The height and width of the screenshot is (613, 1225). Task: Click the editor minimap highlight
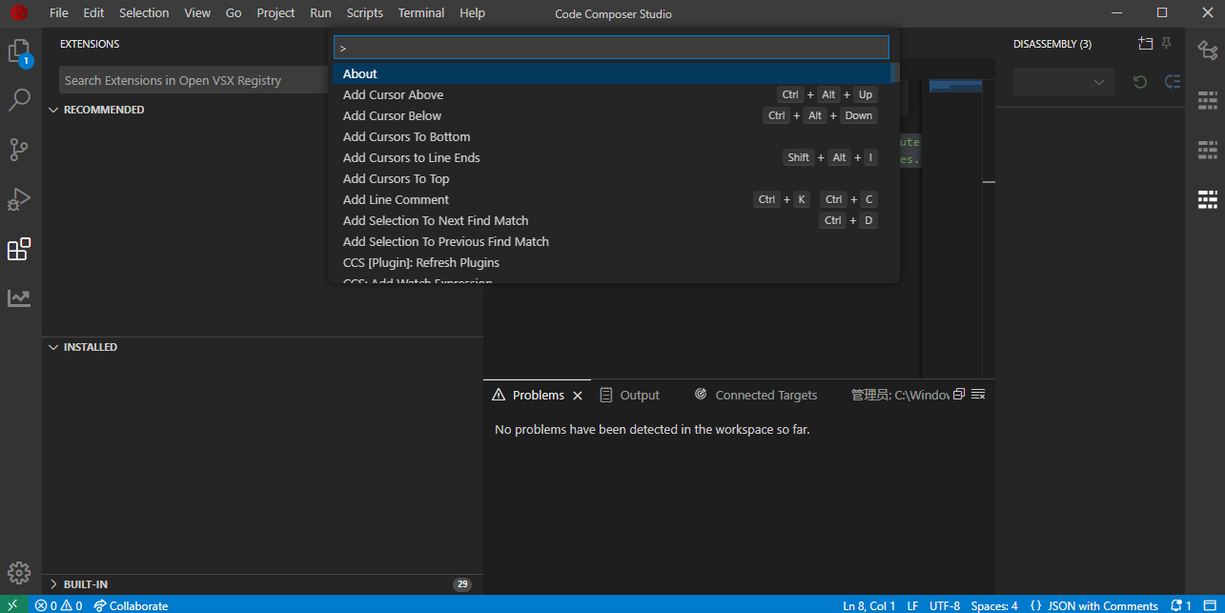[955, 86]
